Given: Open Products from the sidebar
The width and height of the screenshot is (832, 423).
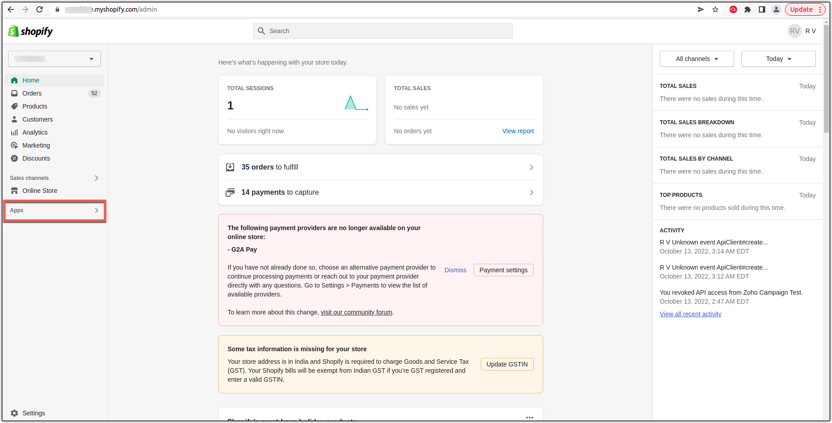Looking at the screenshot, I should point(35,106).
